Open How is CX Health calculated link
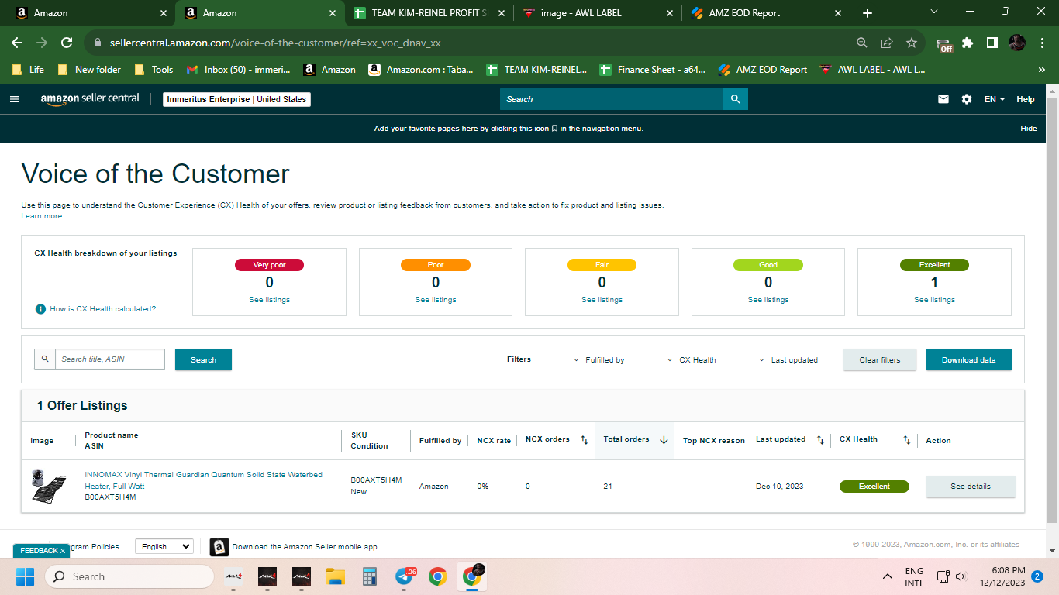The image size is (1059, 595). point(103,309)
